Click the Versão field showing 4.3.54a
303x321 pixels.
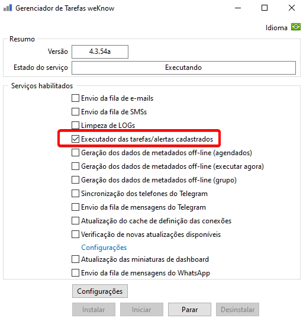pyautogui.click(x=100, y=52)
